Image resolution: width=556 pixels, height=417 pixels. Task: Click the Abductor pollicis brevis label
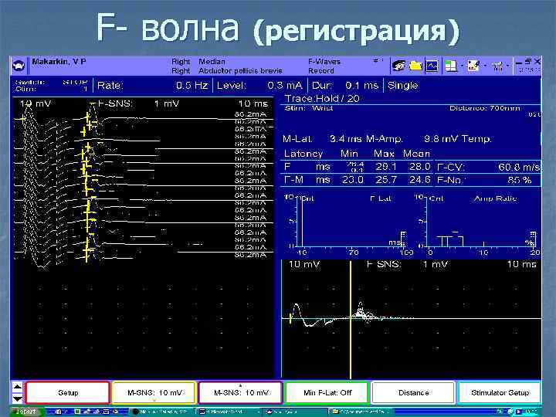pyautogui.click(x=240, y=70)
